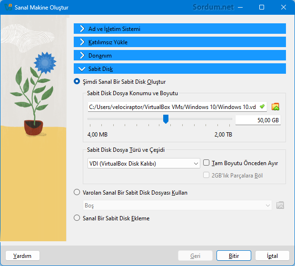Collapse the Sabit Disk section

click(180, 69)
